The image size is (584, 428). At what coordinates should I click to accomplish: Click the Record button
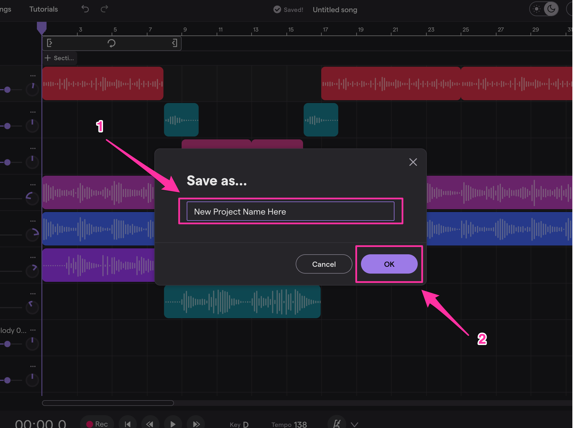(x=96, y=423)
